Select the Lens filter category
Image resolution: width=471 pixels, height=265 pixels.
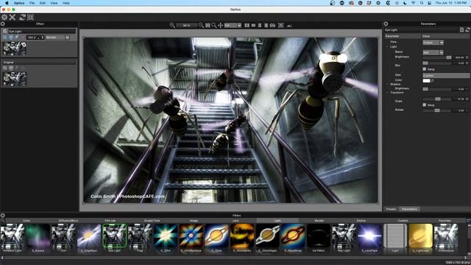(x=235, y=221)
